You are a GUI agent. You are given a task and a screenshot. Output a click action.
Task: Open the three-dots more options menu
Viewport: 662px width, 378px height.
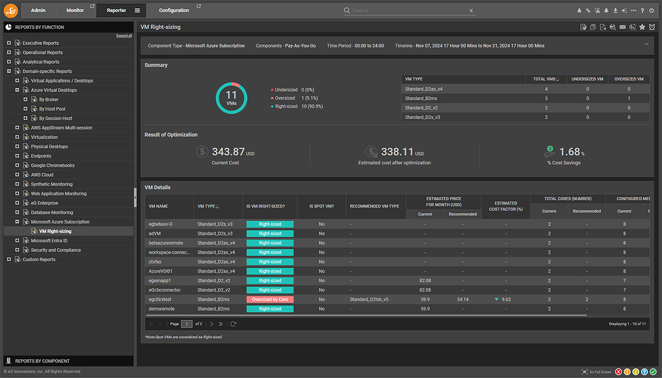coord(633,10)
